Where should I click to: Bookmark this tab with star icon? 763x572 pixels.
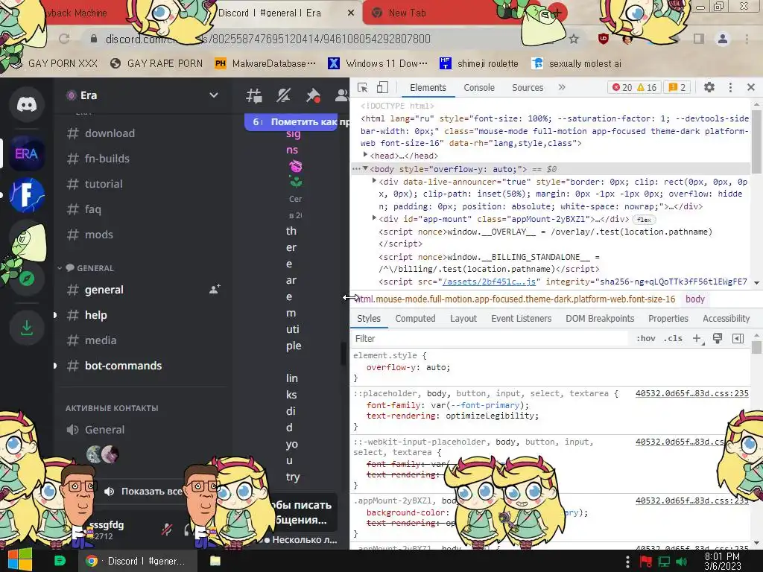(x=574, y=39)
